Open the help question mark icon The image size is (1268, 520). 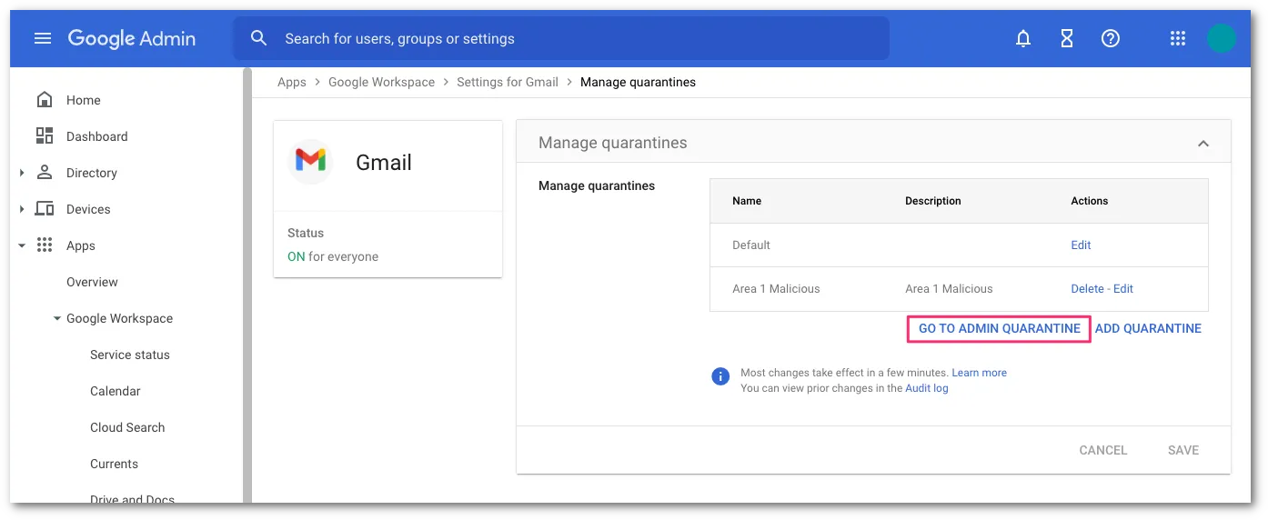[x=1111, y=38]
